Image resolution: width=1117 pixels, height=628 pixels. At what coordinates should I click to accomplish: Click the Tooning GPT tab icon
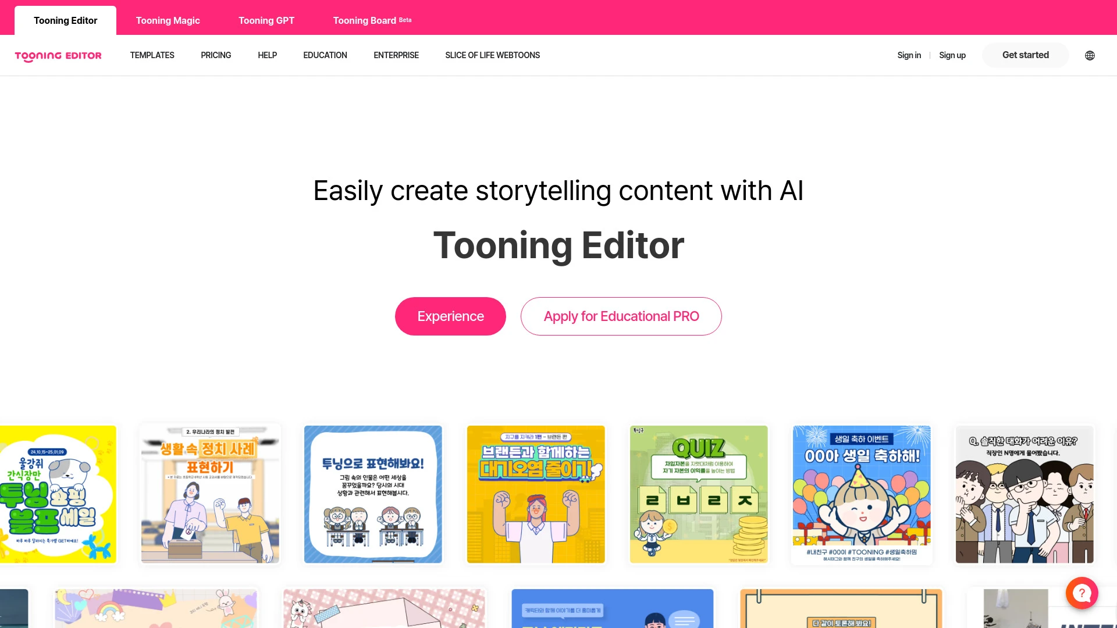point(266,20)
